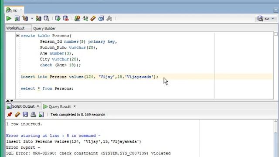The height and width of the screenshot is (157, 279).
Task: Click the Unshared SQL Worksheet icon
Action: point(77,18)
